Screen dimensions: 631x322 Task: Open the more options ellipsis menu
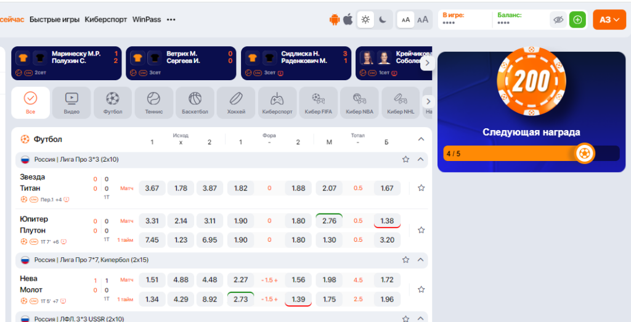click(171, 19)
